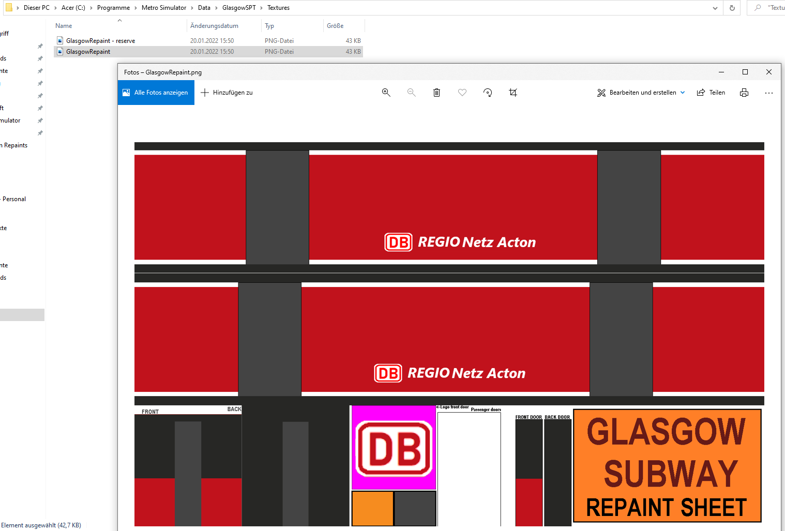This screenshot has height=531, width=785.
Task: Print the photo using printer icon
Action: (x=744, y=93)
